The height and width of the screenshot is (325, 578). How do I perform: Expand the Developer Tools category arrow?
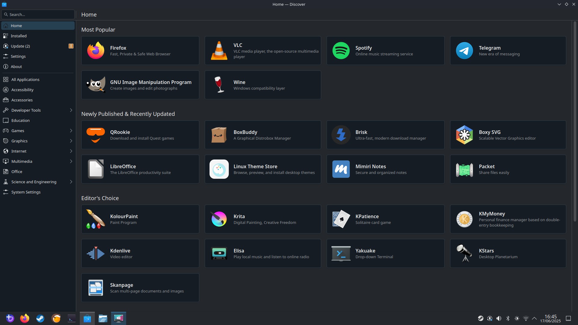(x=71, y=110)
